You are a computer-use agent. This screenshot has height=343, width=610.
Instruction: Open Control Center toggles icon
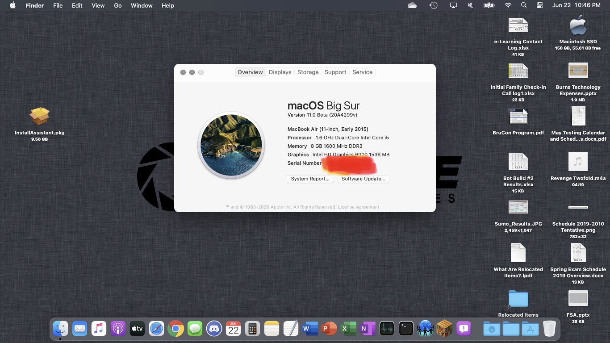click(539, 5)
